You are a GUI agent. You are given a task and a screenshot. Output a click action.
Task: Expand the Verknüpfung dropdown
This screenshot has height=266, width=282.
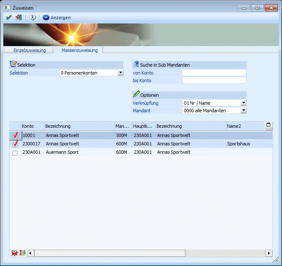point(244,103)
